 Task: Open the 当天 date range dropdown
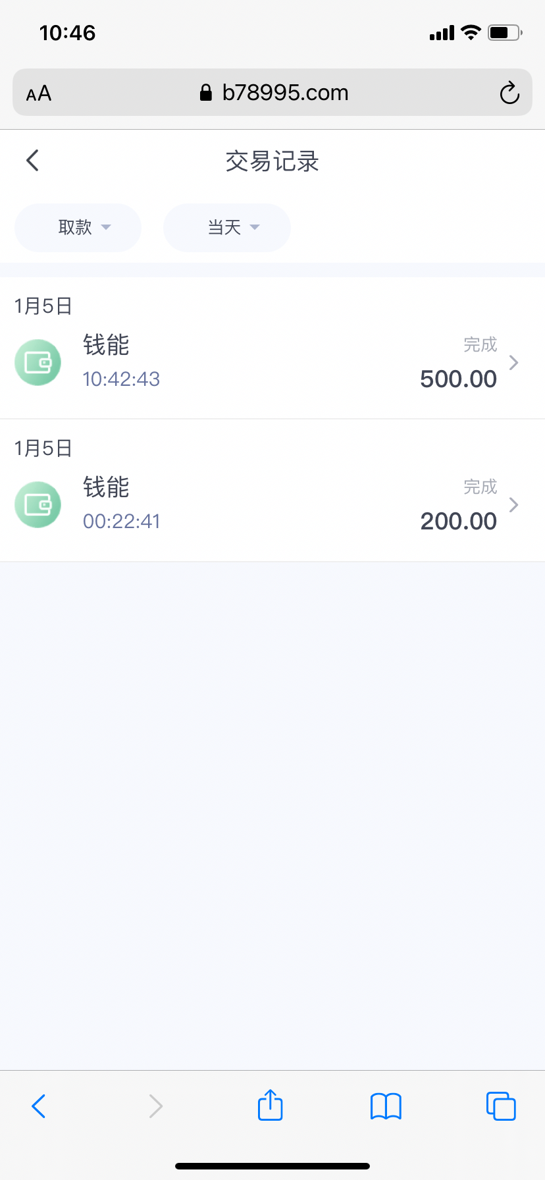coord(226,228)
